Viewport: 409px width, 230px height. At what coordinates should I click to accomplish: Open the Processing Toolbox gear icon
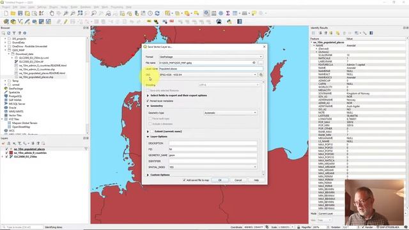(220, 13)
